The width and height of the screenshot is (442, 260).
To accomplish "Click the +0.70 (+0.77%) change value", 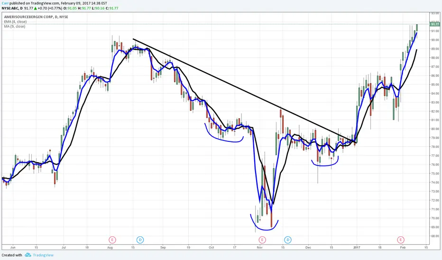I will pos(50,8).
